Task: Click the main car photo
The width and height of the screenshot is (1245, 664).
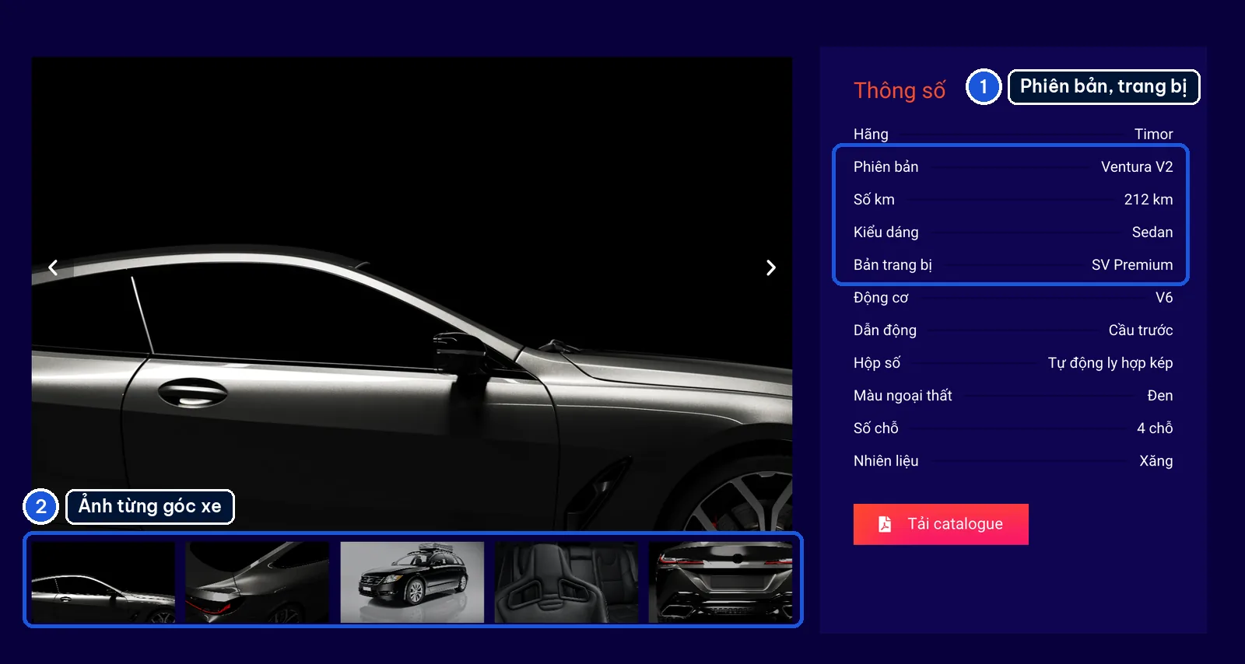Action: point(412,294)
